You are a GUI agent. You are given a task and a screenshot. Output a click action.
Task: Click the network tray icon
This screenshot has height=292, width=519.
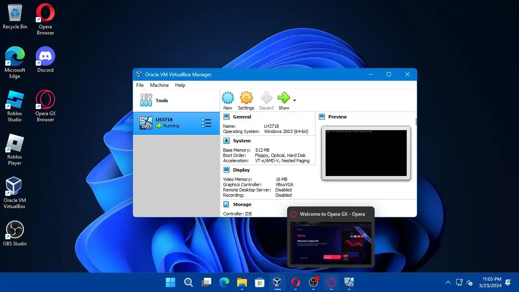coord(459,282)
